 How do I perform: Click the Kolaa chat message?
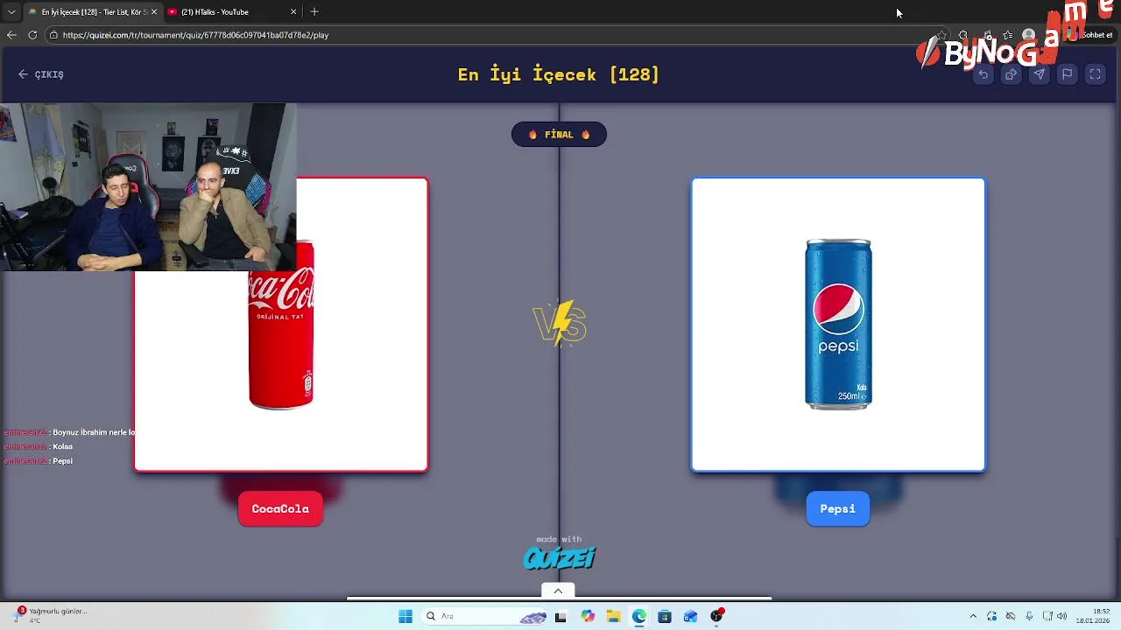[38, 446]
